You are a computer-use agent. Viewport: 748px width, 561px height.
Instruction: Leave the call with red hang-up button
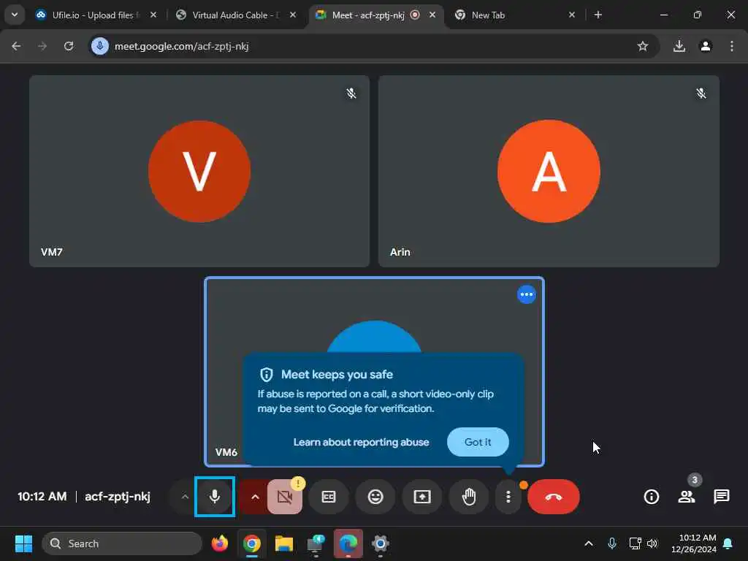tap(554, 497)
